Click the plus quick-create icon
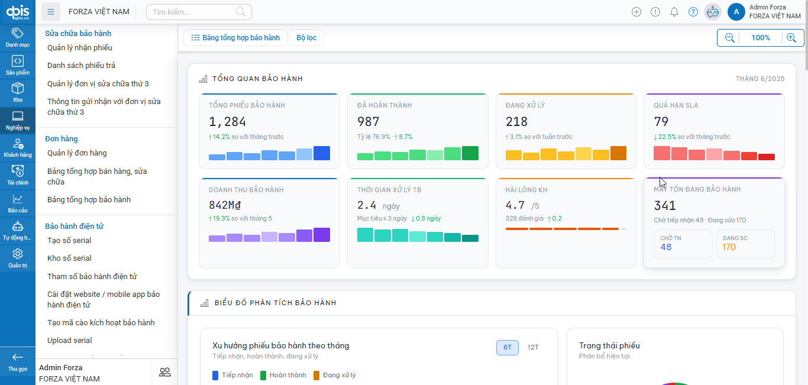This screenshot has height=385, width=808. point(636,11)
